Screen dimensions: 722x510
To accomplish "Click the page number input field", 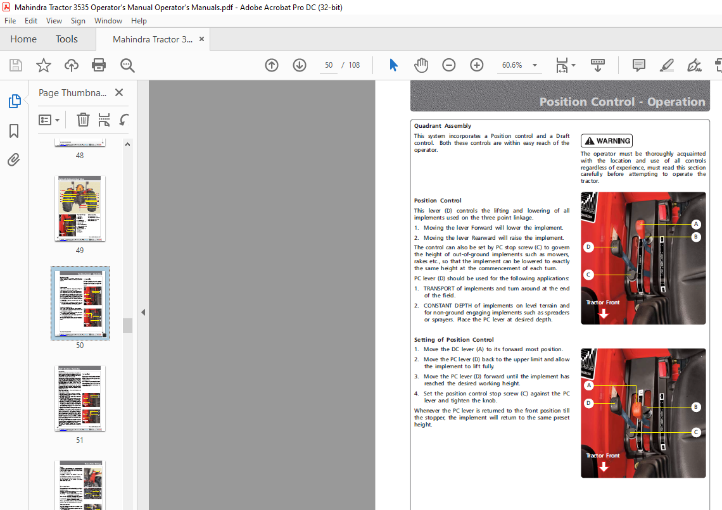I will coord(329,65).
